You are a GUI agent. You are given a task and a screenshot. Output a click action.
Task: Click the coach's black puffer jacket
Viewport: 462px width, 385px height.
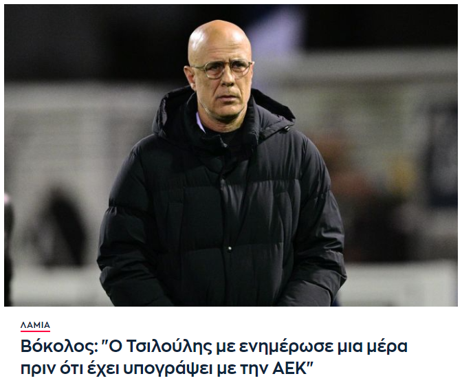point(221,203)
